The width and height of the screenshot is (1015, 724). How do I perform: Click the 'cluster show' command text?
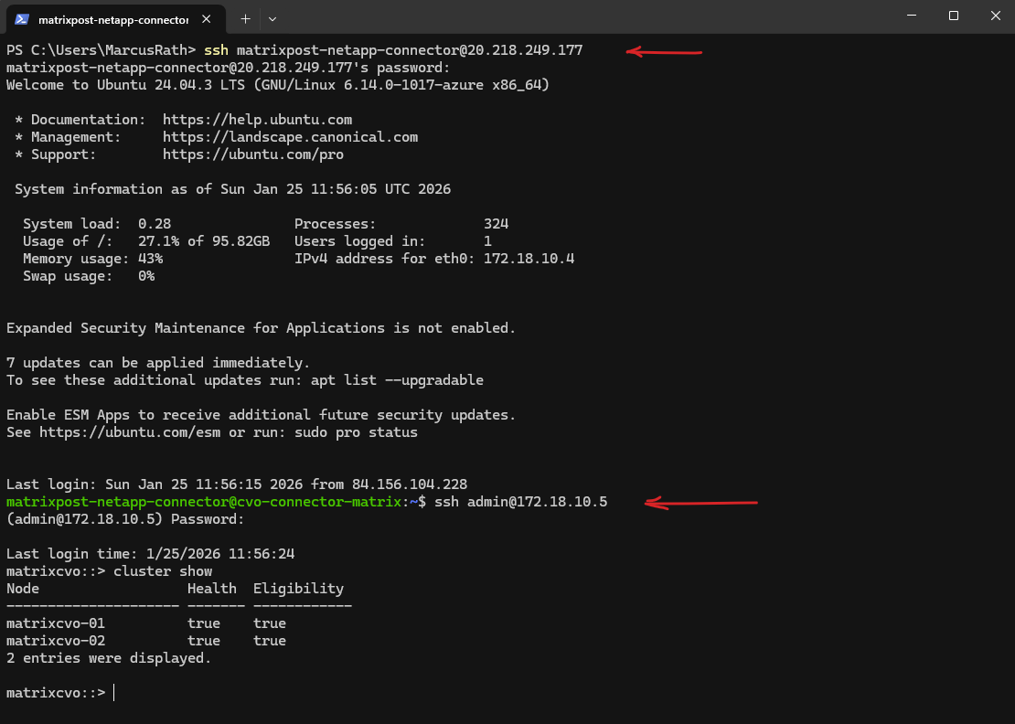coord(163,571)
